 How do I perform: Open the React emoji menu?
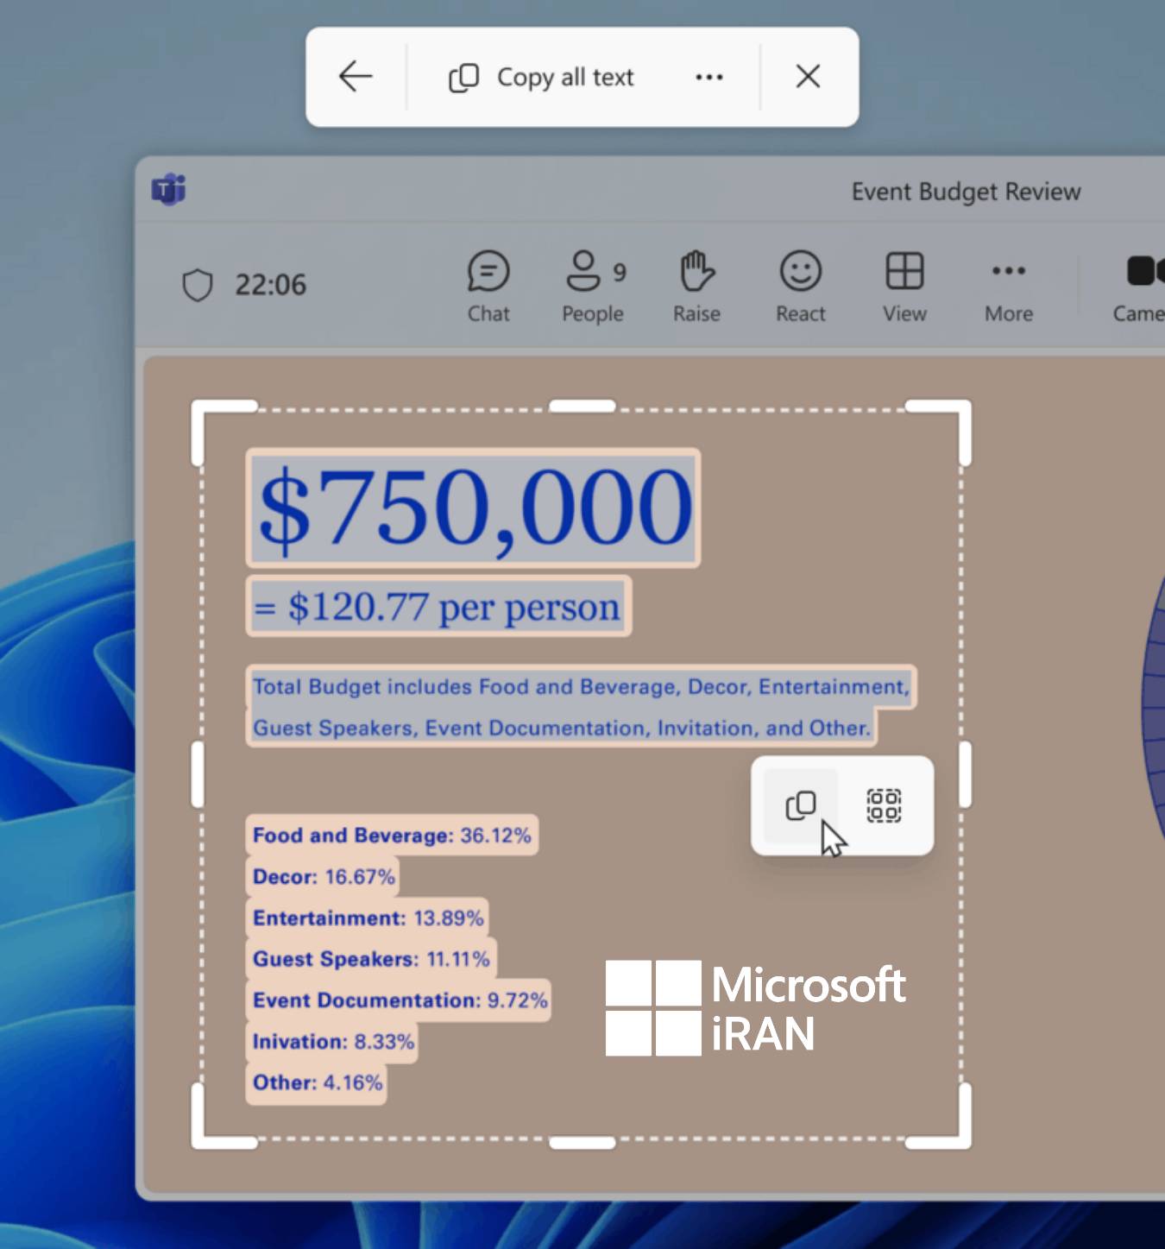801,287
